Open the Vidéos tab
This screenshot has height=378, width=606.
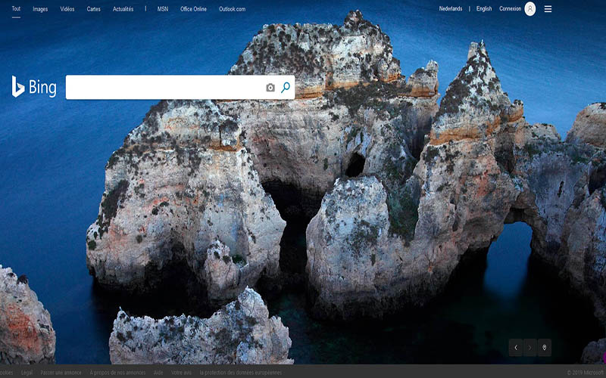coord(67,9)
